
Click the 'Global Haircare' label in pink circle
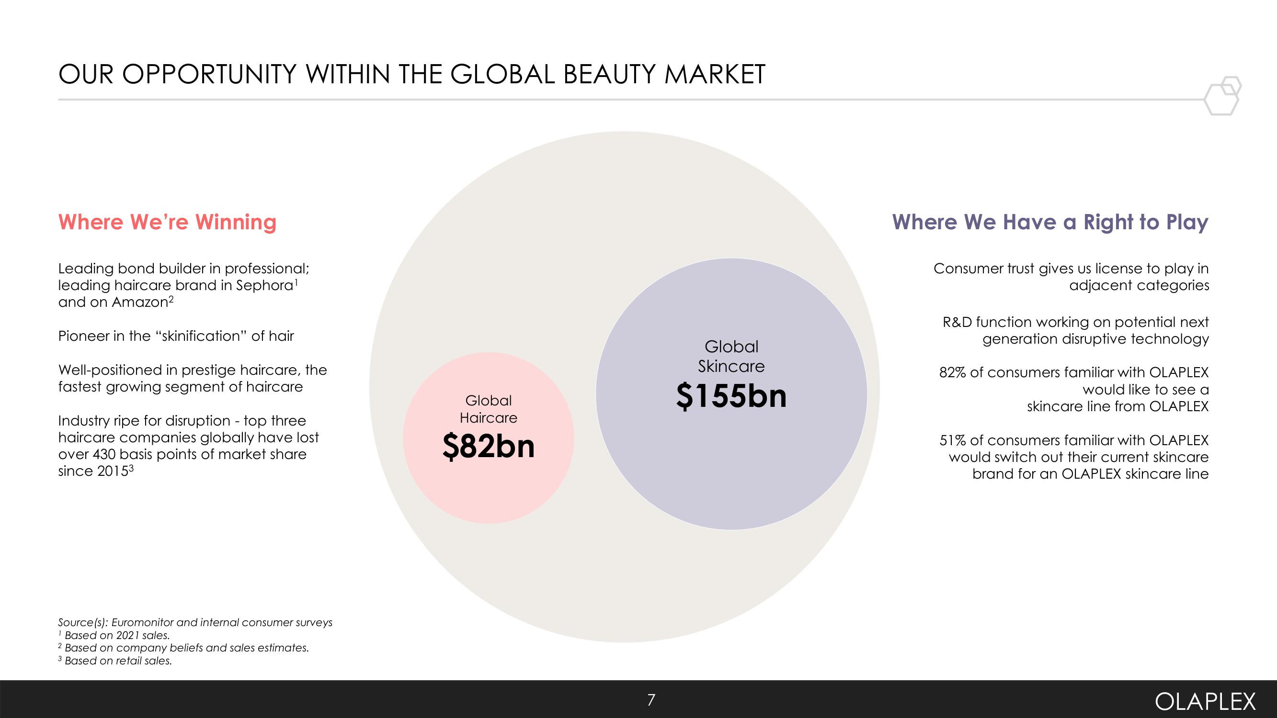[489, 409]
